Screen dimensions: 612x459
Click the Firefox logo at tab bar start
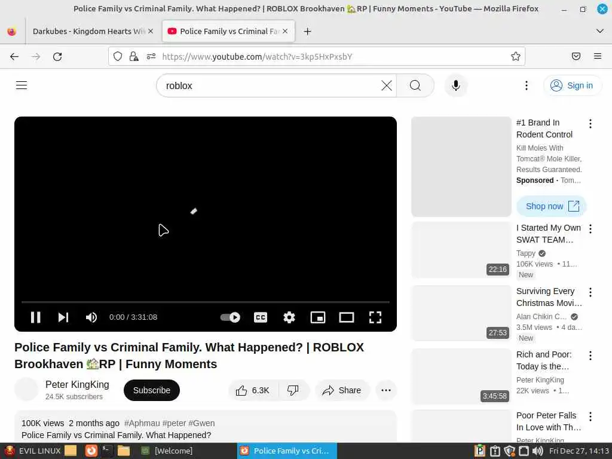pos(12,31)
